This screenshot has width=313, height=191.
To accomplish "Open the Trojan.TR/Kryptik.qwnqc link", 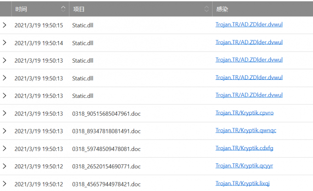I will click(246, 131).
